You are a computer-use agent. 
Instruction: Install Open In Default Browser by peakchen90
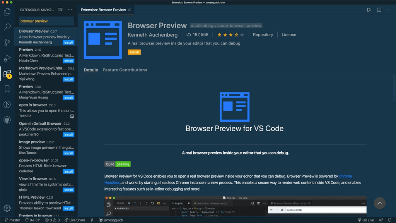68,135
